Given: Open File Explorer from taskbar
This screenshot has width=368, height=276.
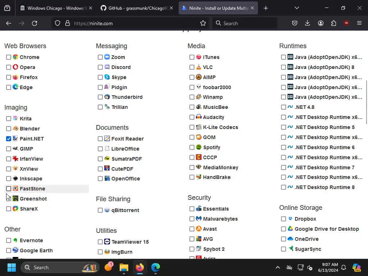Looking at the screenshot, I should click(124, 267).
